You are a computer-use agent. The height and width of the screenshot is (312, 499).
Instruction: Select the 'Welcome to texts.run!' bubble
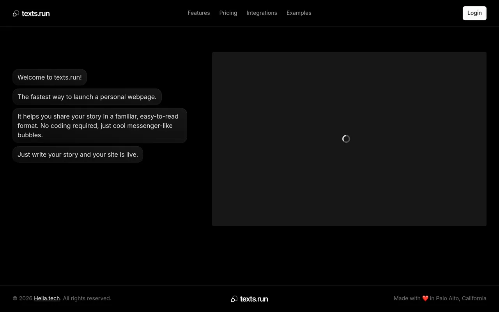50,77
